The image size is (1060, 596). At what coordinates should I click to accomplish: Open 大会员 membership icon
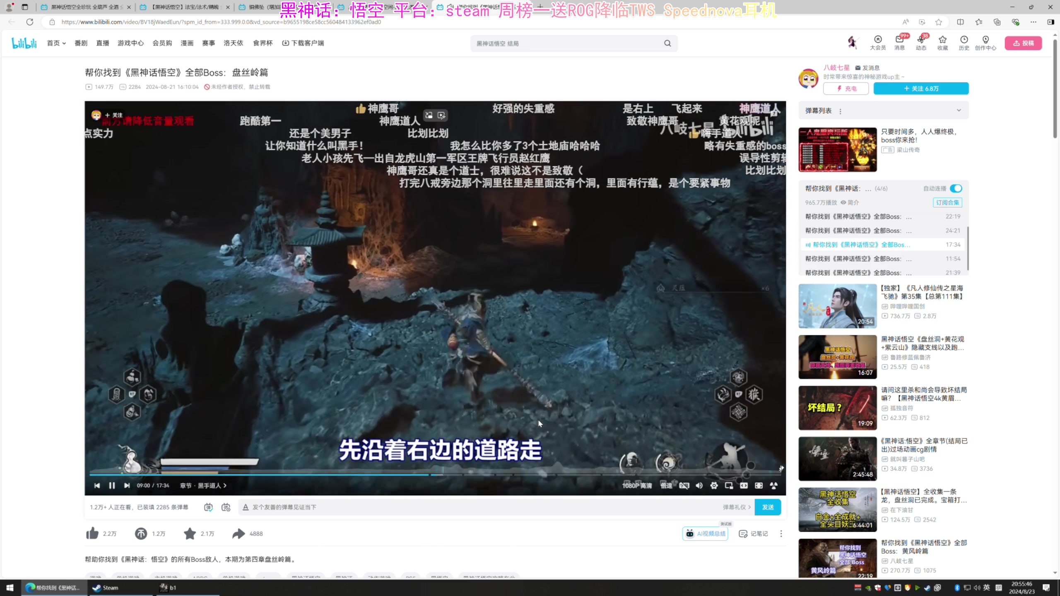point(877,43)
